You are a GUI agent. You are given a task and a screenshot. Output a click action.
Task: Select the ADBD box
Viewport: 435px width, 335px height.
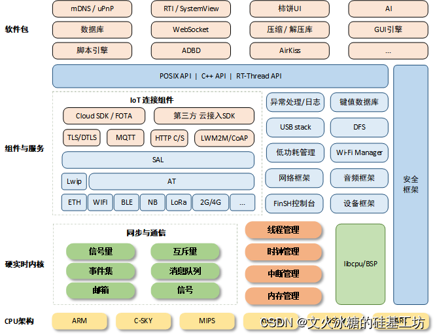tap(191, 51)
